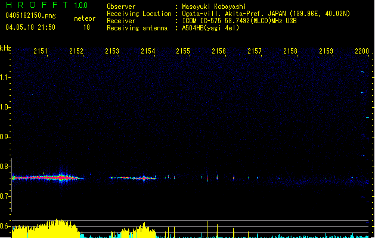Click the Receiving Location label
The image size is (375, 238).
[x=139, y=14]
